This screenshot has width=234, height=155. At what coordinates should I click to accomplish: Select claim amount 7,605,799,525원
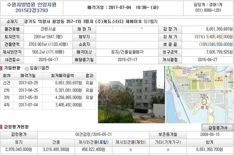[219, 52]
